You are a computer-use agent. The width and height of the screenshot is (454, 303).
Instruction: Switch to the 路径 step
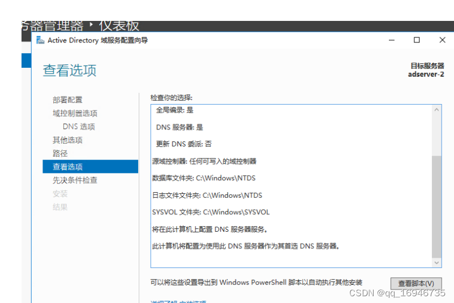pyautogui.click(x=60, y=154)
